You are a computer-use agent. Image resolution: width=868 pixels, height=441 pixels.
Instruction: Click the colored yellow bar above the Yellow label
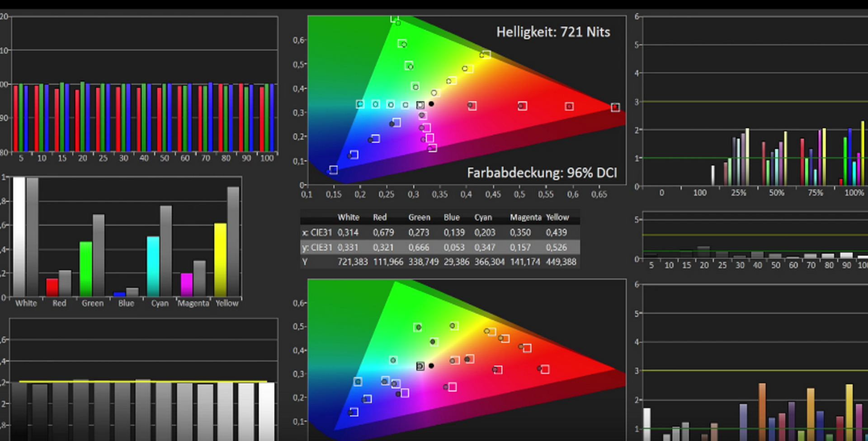pyautogui.click(x=220, y=260)
